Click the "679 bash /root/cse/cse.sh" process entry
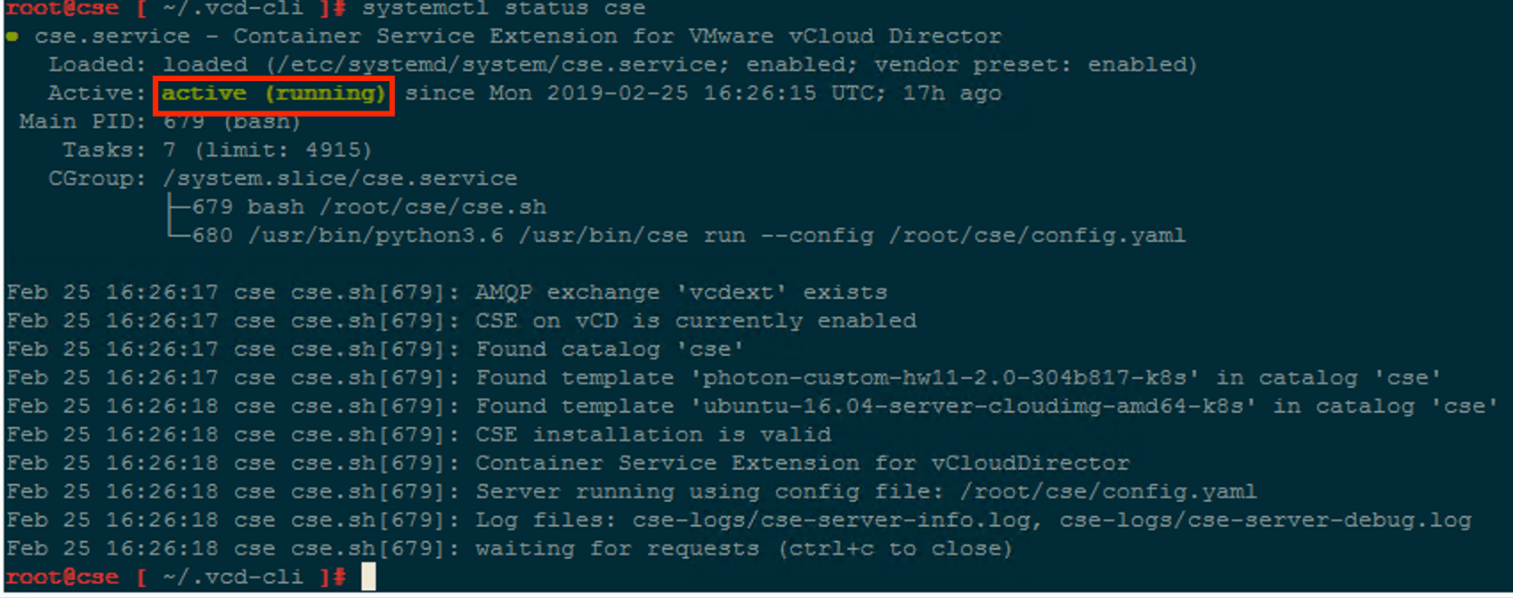Screen dimensions: 1513x598 (x=368, y=207)
